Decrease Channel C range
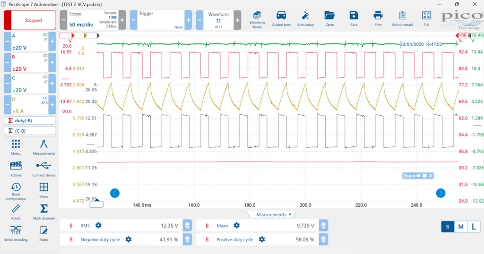 [x=8, y=84]
